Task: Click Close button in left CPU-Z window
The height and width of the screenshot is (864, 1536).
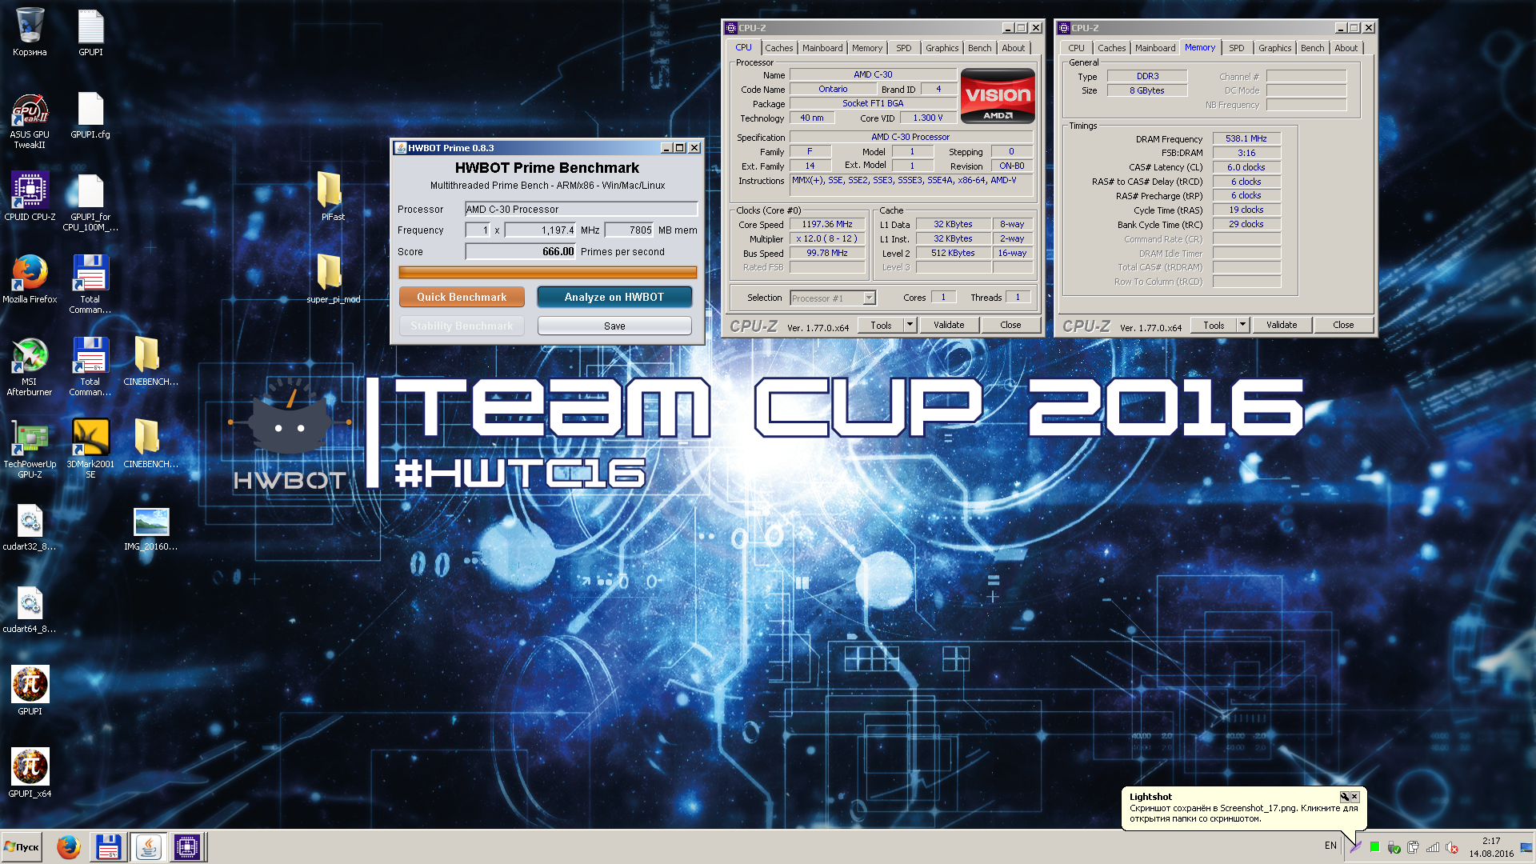Action: [1010, 325]
